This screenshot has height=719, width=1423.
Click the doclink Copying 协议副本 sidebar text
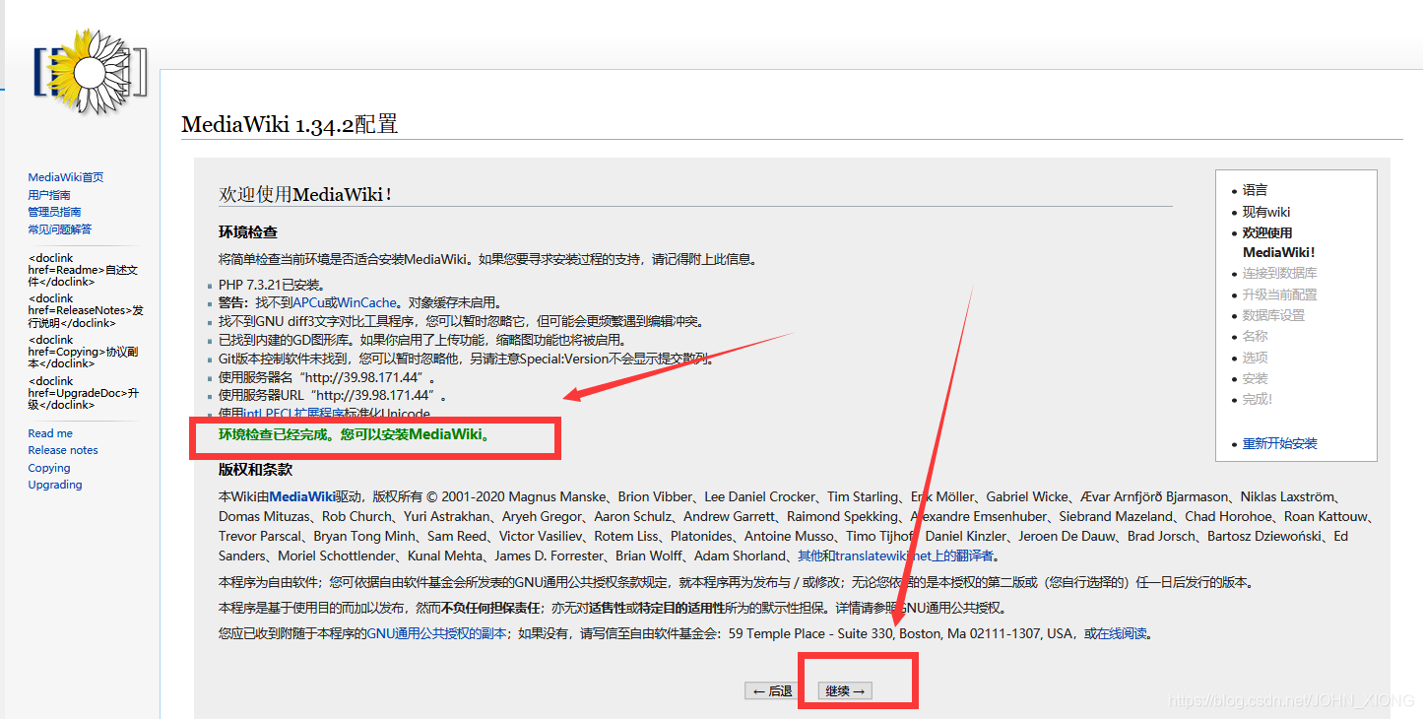[x=84, y=352]
